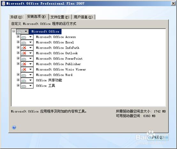Select Microsoft Office Visio Viewer in the tree
This screenshot has height=149, width=177.
coord(61,69)
